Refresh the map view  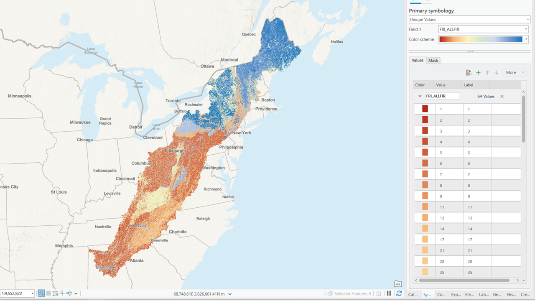pyautogui.click(x=398, y=293)
